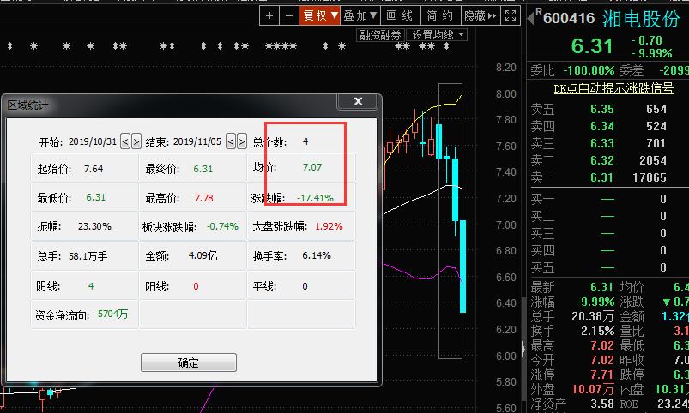Switch to 简约 view mode
The image size is (689, 413).
coord(439,15)
